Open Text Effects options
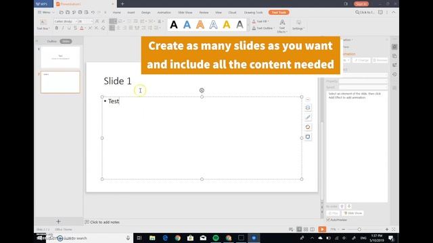433x243 pixels. [x=282, y=26]
